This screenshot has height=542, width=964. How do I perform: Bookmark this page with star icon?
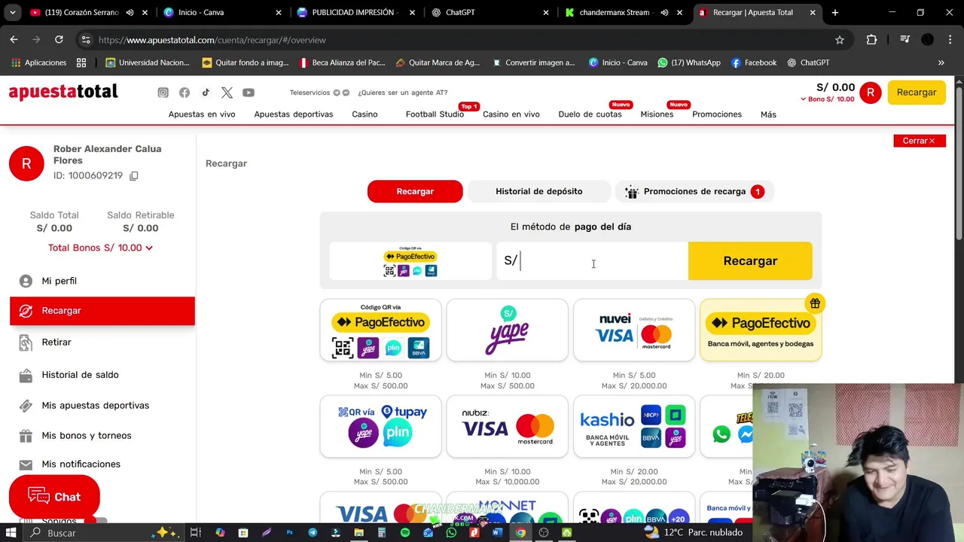point(840,40)
